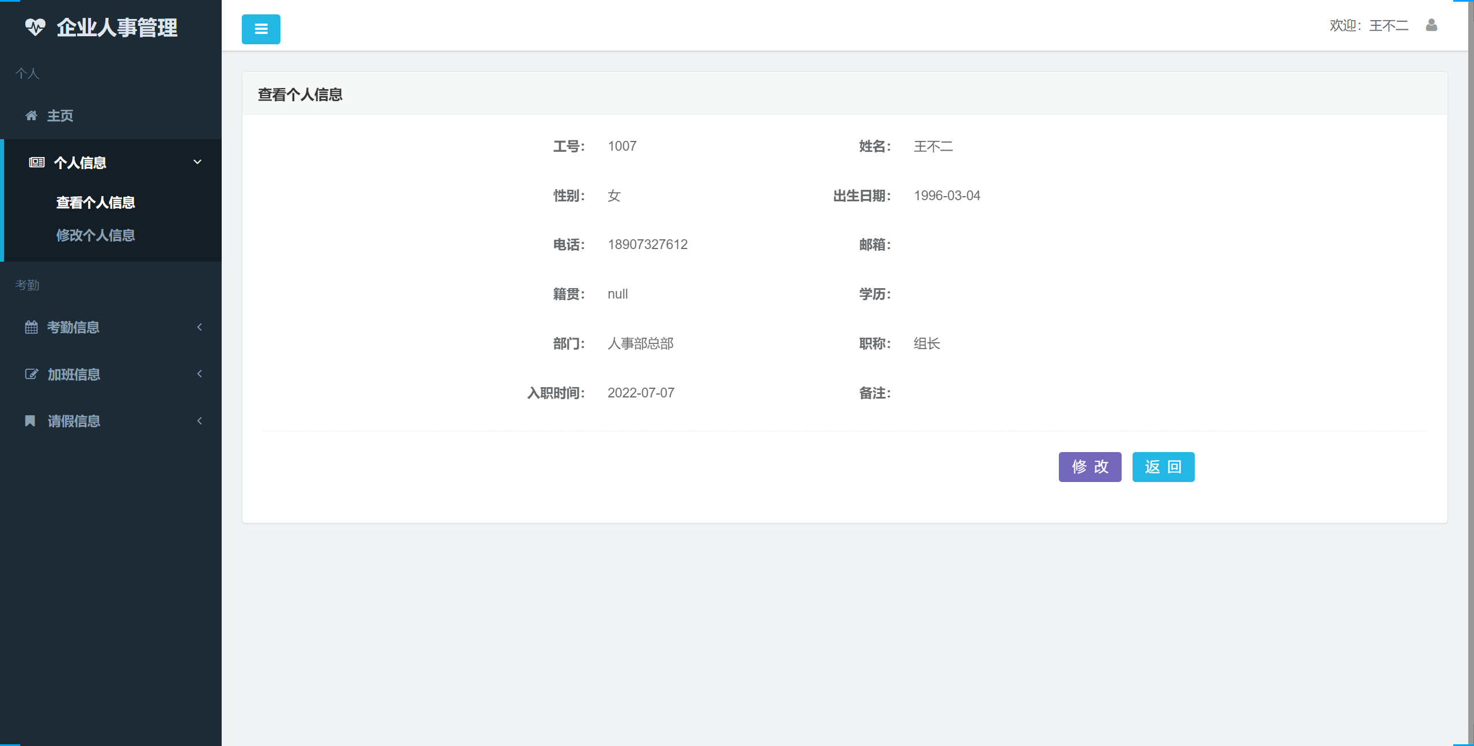Screen dimensions: 1474x746
Task: Expand the 请假信息 arrow
Action: [x=200, y=421]
